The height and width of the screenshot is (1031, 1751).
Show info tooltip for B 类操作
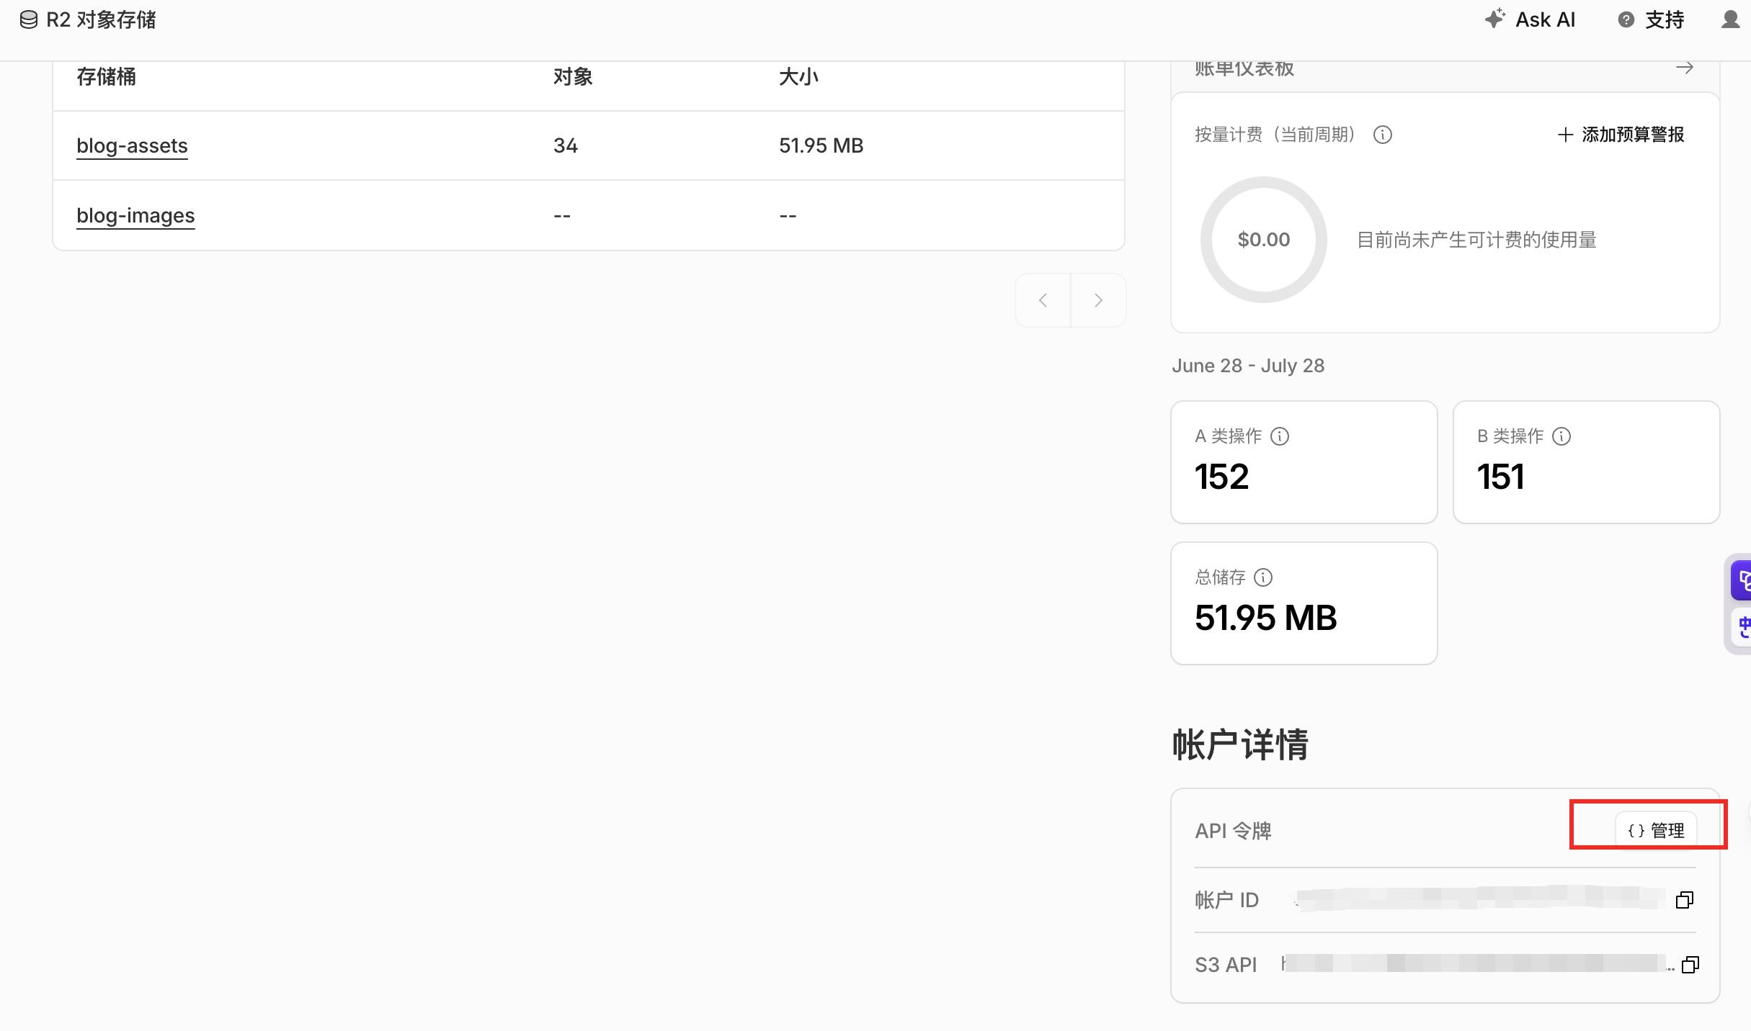pyautogui.click(x=1561, y=436)
